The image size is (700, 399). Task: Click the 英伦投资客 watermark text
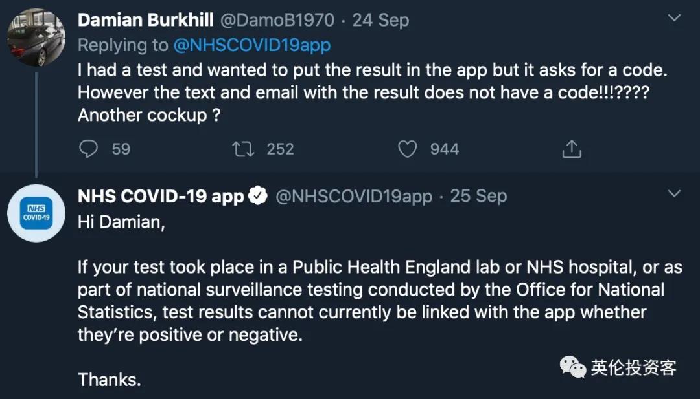[x=633, y=368]
